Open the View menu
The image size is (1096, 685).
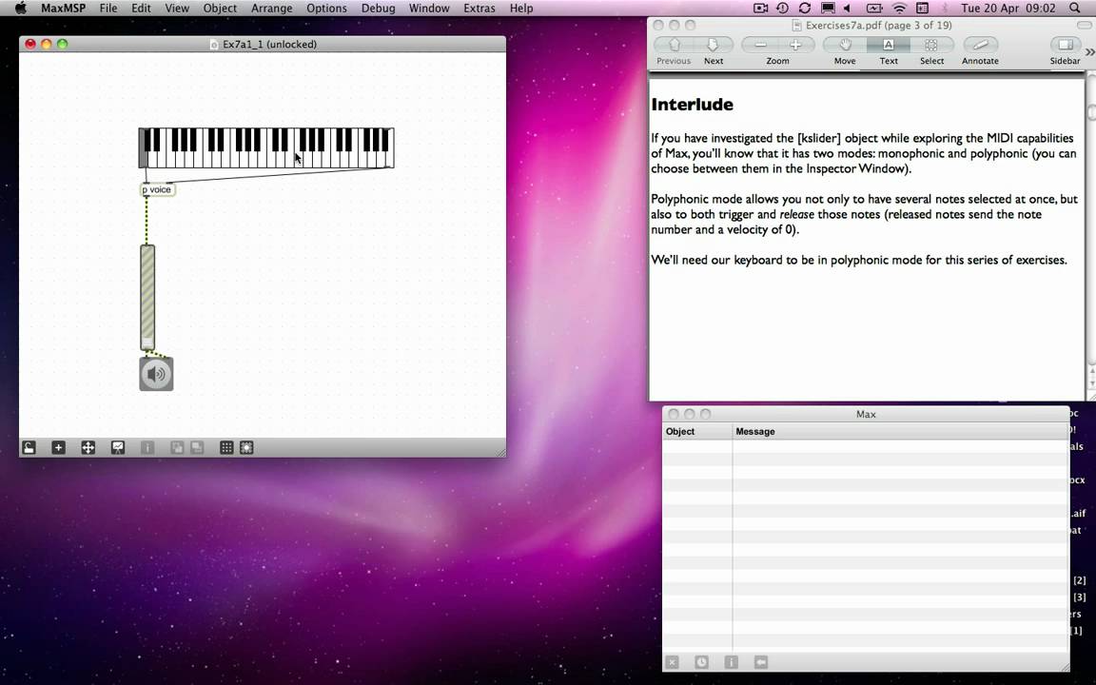(177, 9)
